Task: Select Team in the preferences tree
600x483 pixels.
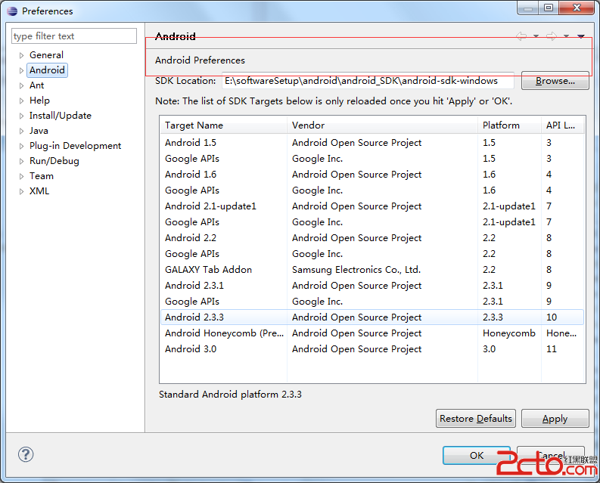Action: [x=42, y=176]
